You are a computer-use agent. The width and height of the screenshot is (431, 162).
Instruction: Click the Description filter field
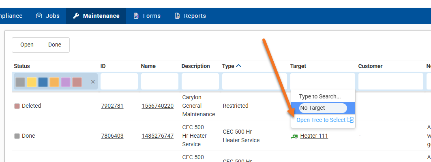tap(200, 81)
